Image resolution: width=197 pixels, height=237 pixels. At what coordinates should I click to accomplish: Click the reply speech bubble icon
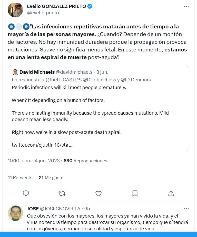pos(26,193)
